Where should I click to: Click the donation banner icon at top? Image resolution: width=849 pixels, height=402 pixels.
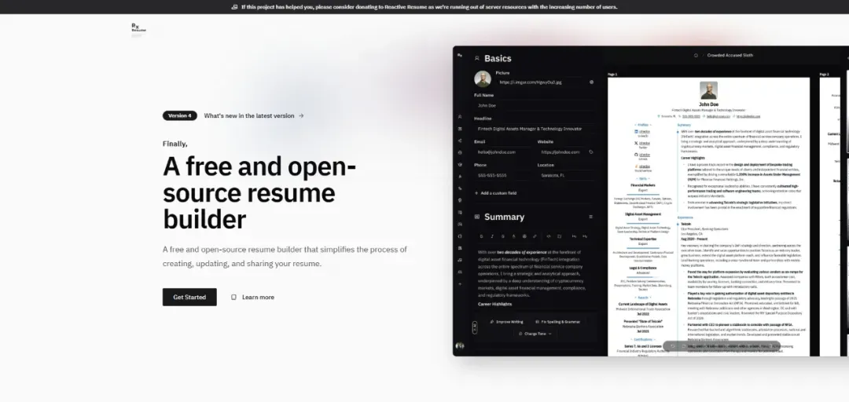(x=234, y=6)
